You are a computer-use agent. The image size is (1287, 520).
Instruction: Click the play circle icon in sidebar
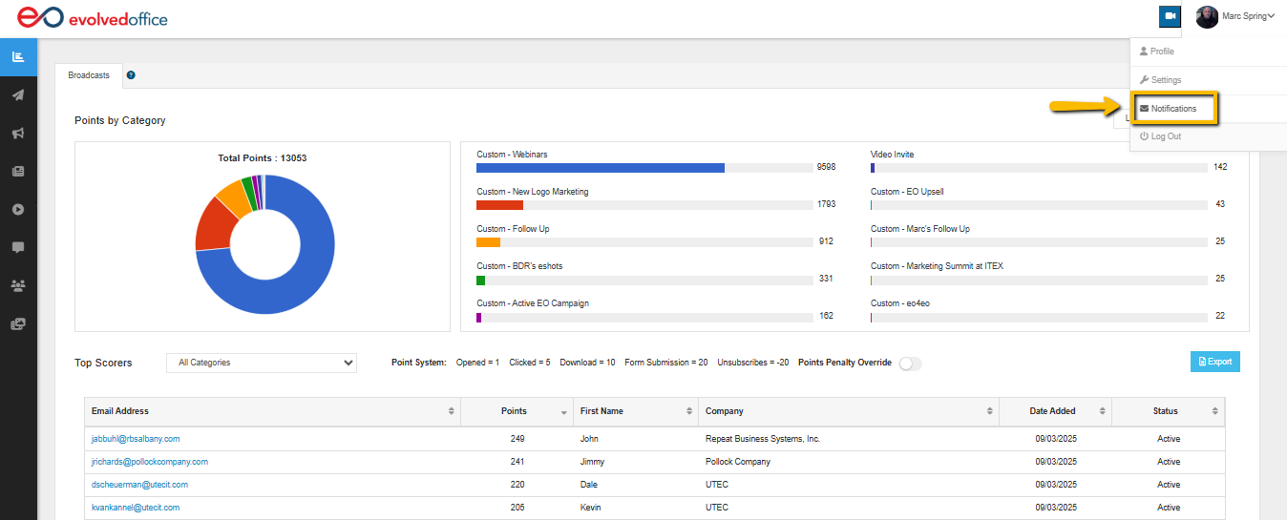coord(18,210)
